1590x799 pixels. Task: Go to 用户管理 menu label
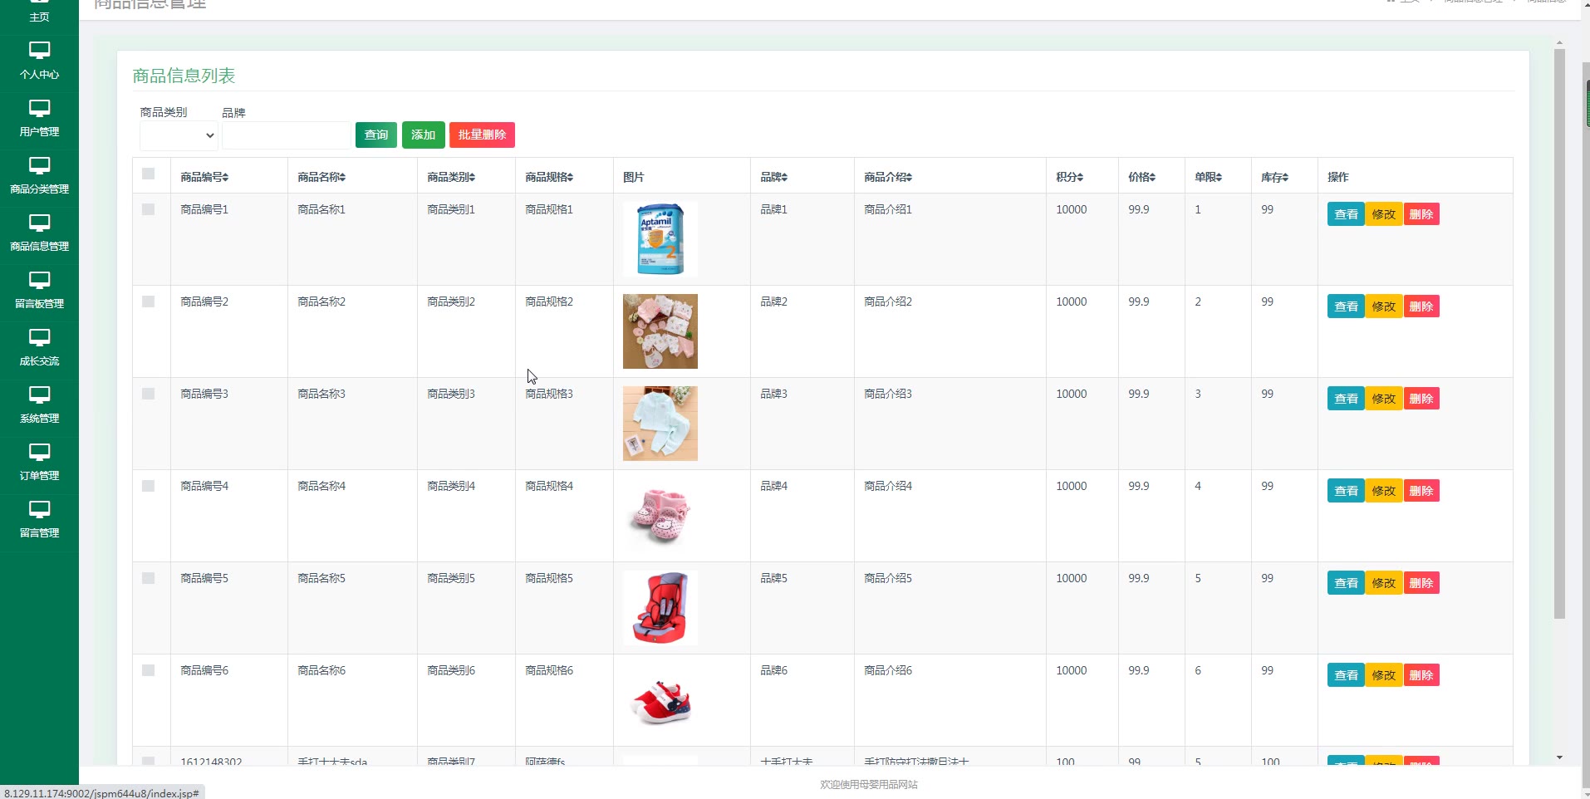click(x=39, y=132)
